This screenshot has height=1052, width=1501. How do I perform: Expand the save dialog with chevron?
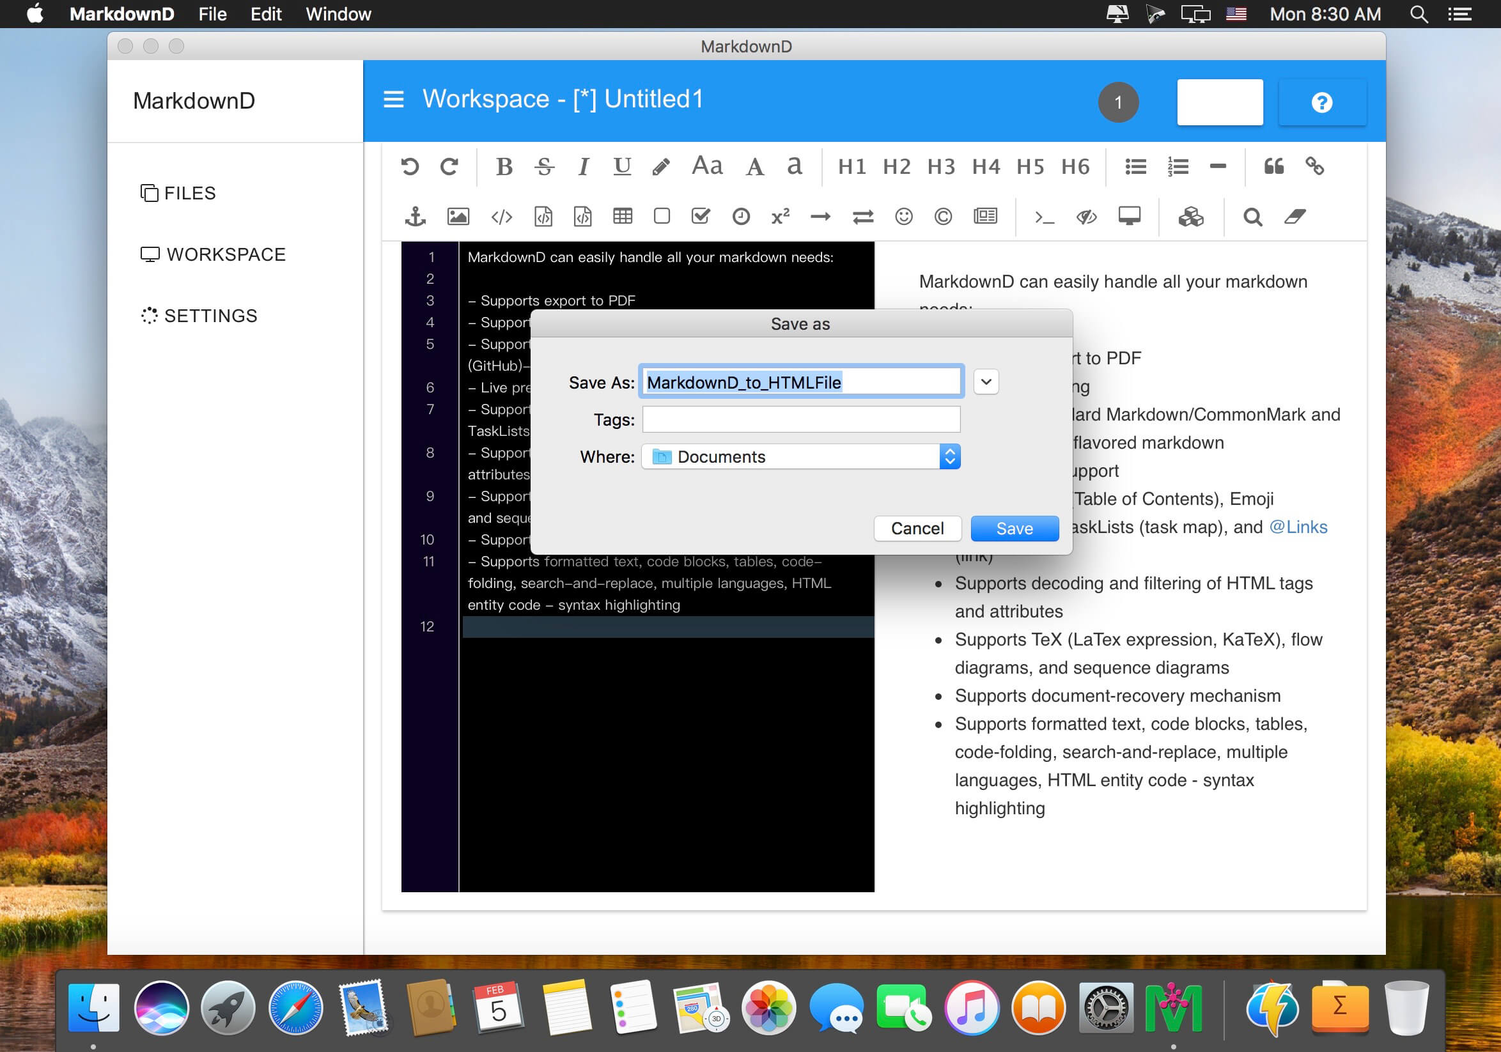point(986,382)
